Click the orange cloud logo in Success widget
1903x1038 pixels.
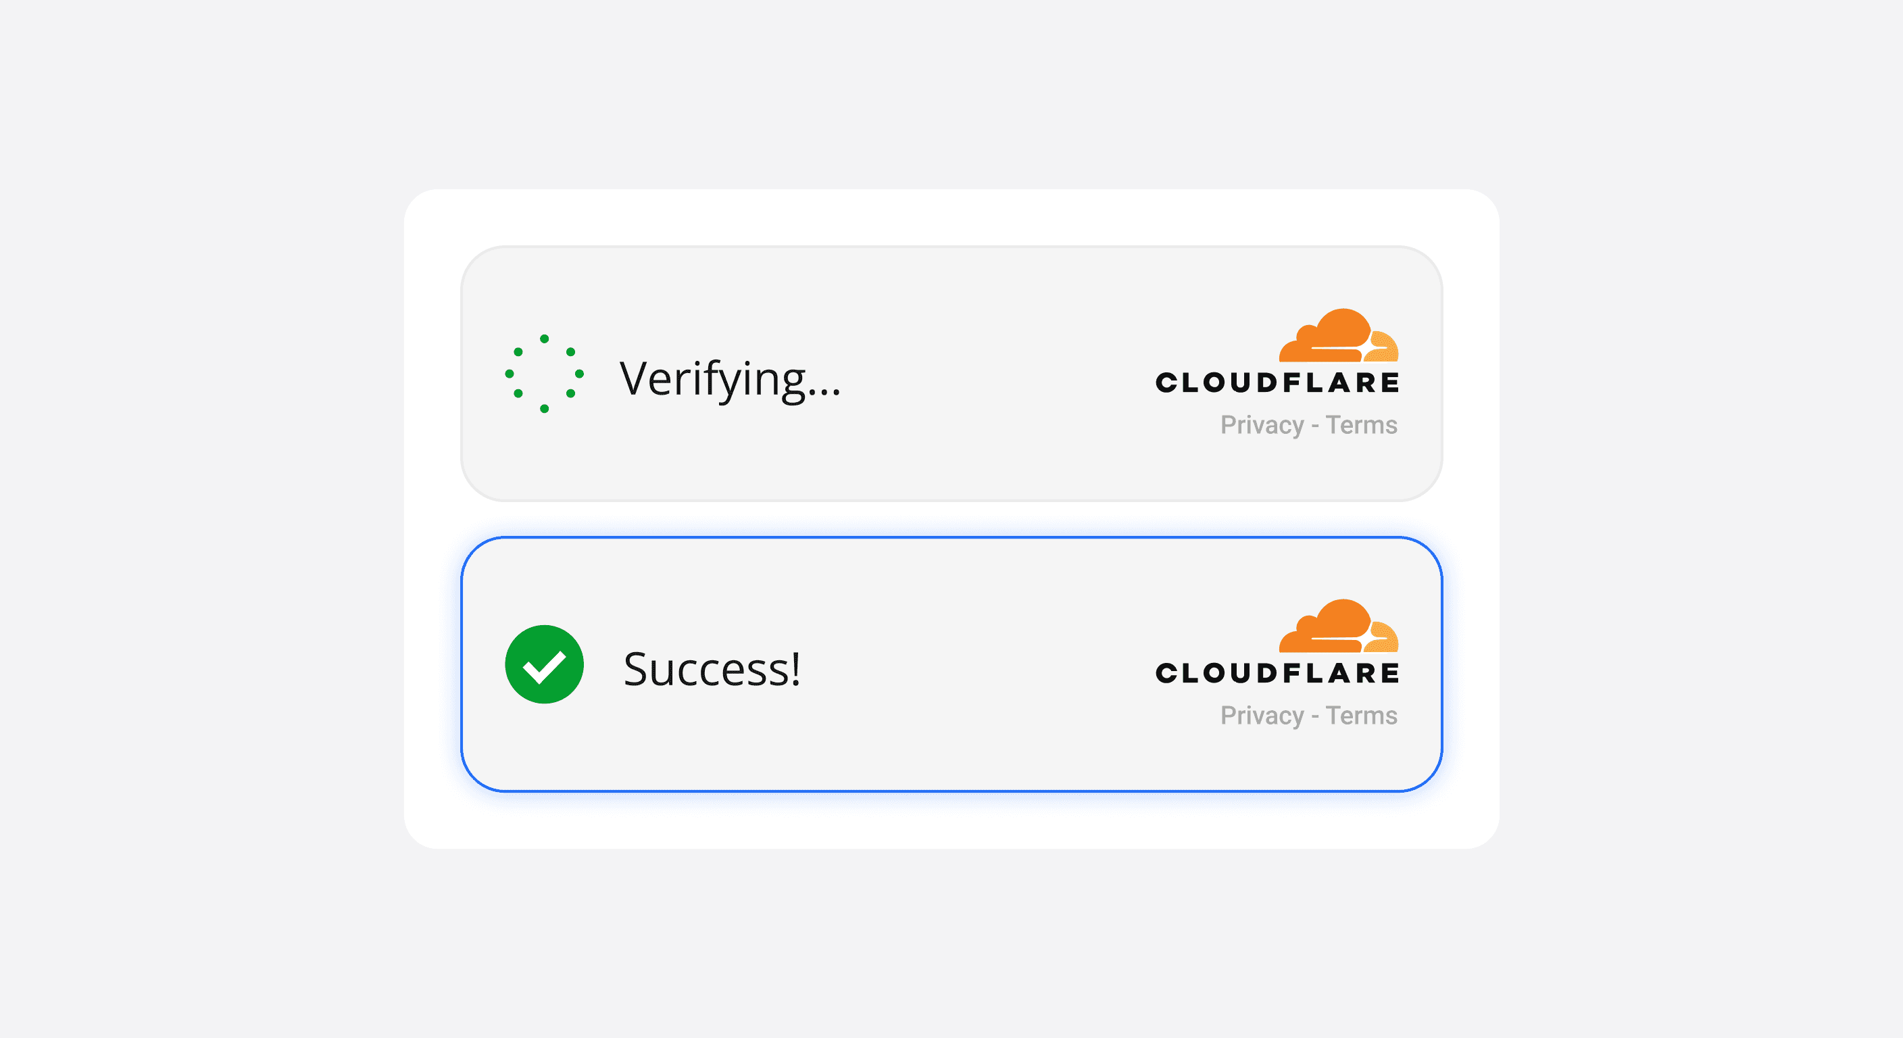pos(1339,625)
